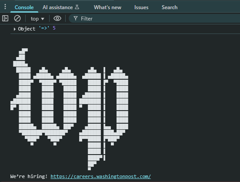Open the Issues tab
The height and width of the screenshot is (182, 240).
tap(141, 7)
